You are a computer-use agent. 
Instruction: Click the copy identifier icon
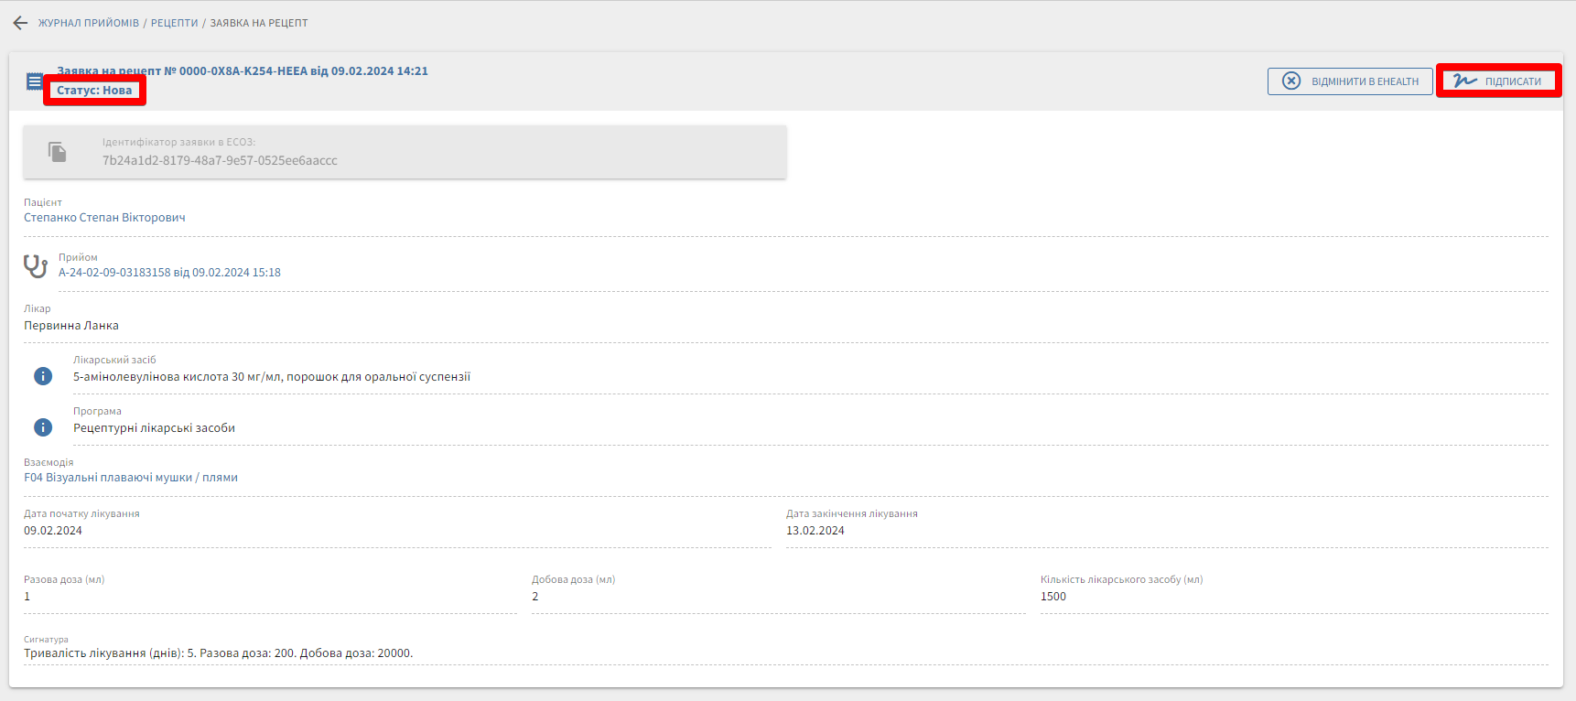point(58,152)
